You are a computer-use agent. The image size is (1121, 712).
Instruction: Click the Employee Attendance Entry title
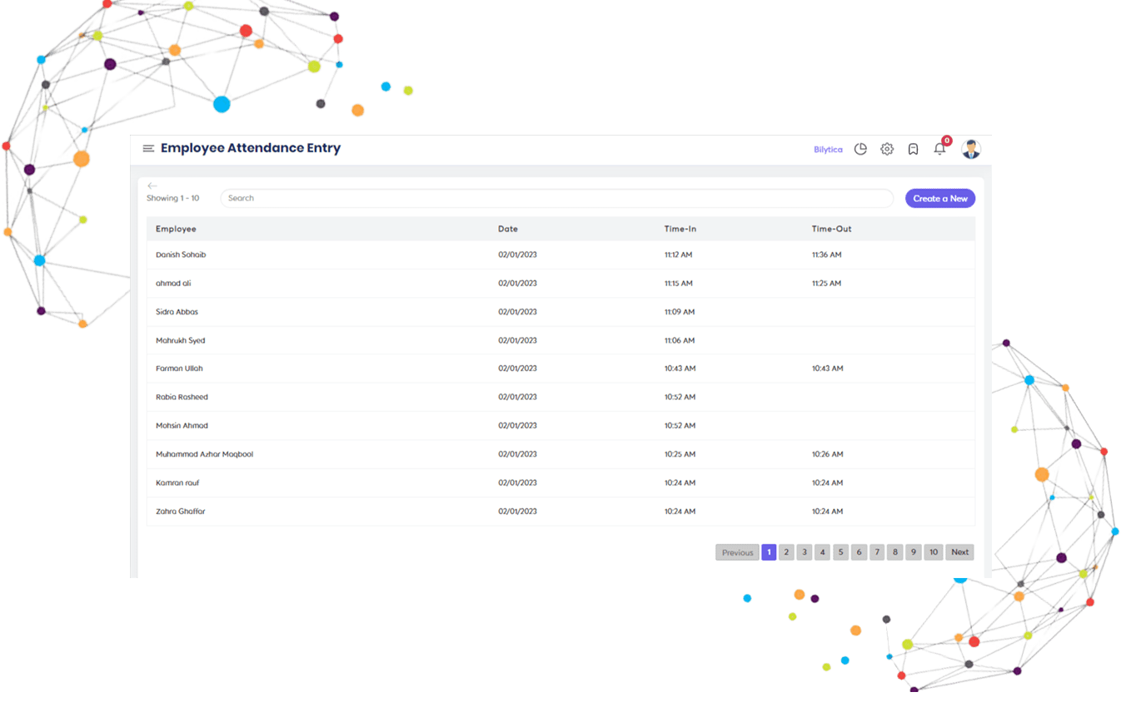[x=251, y=148]
